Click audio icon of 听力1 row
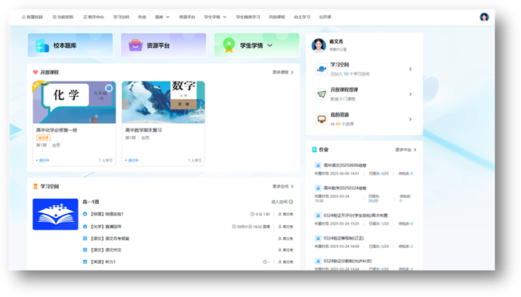521x297 pixels. pyautogui.click(x=85, y=261)
